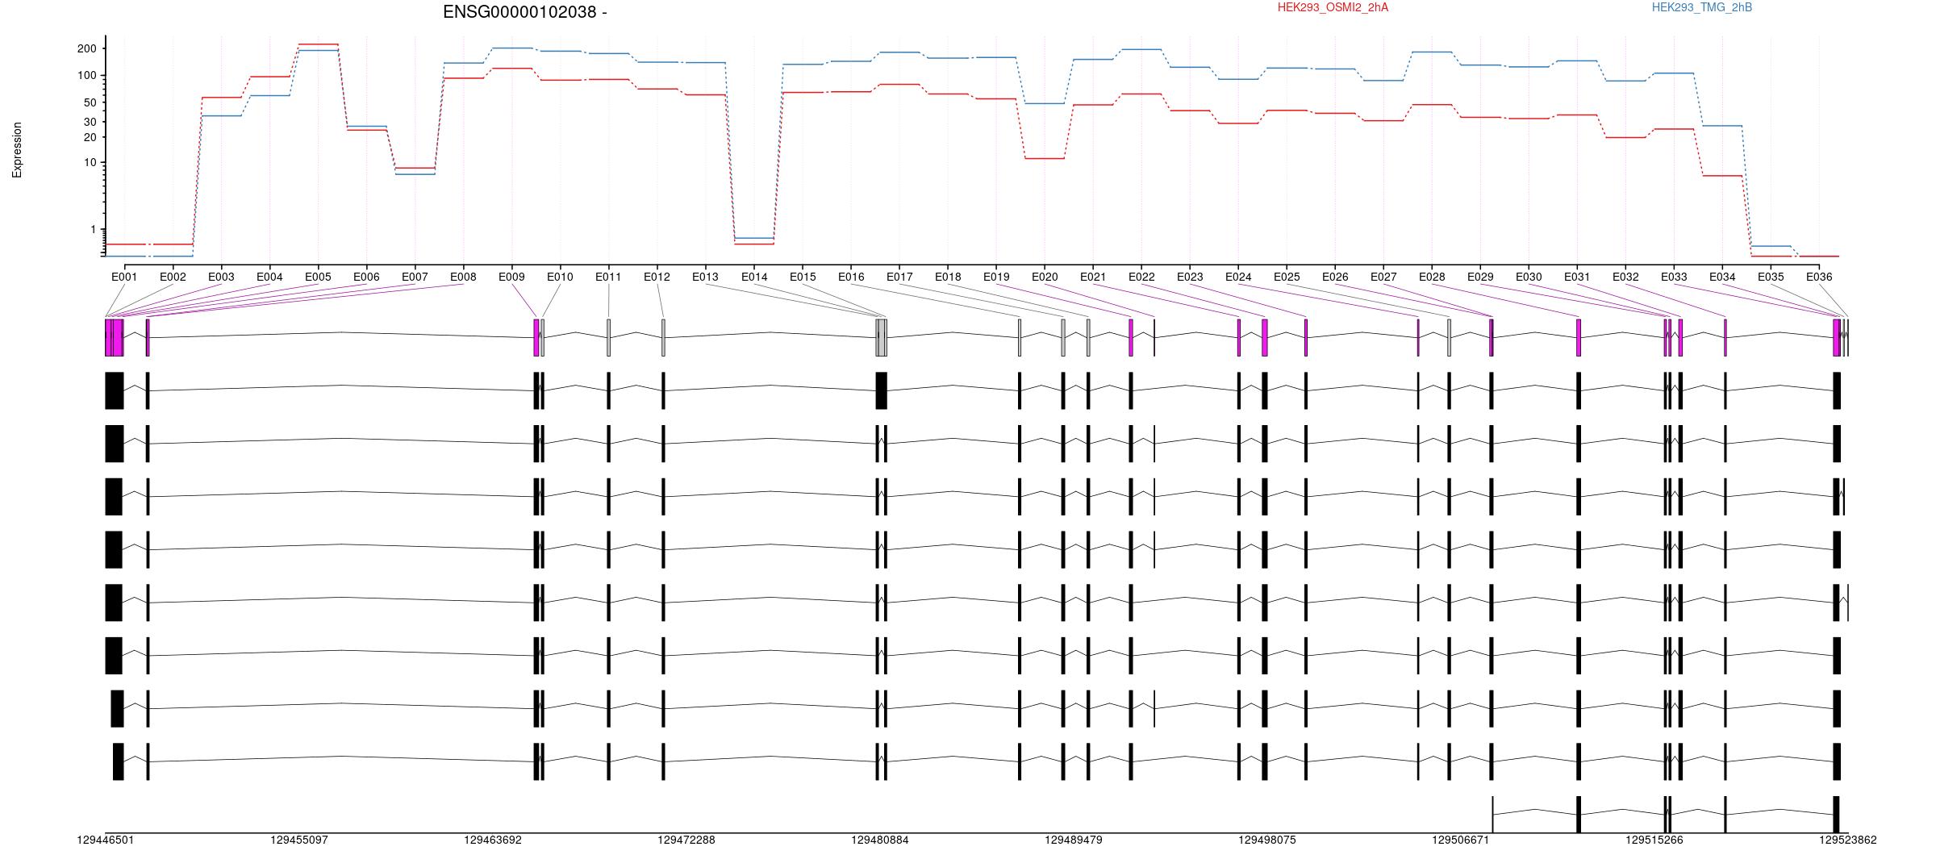This screenshot has height=855, width=1936.
Task: Click exon label E016
Action: (851, 277)
